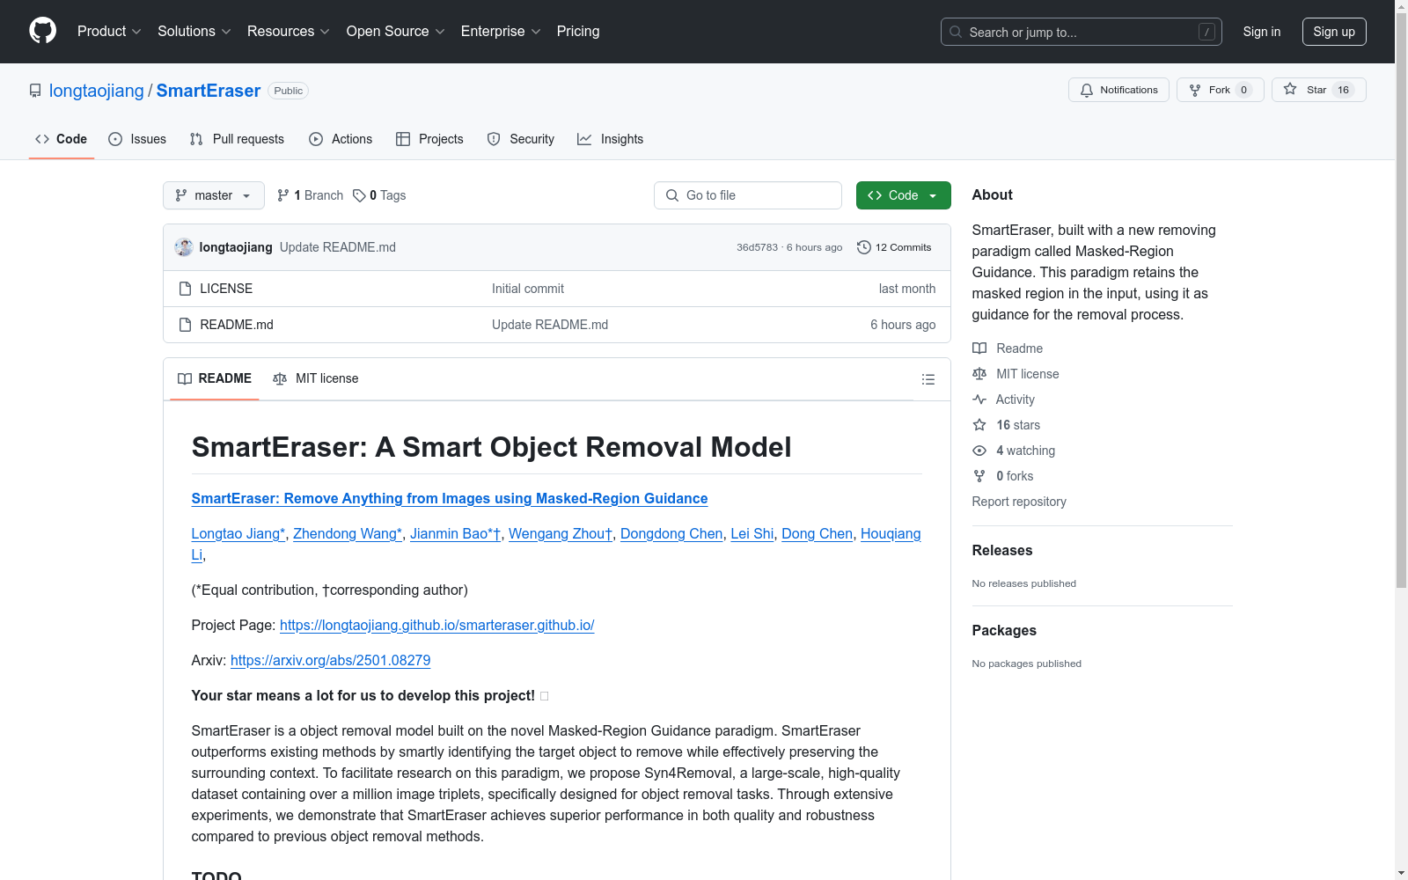This screenshot has height=880, width=1408.
Task: Open the README.md file
Action: (237, 325)
